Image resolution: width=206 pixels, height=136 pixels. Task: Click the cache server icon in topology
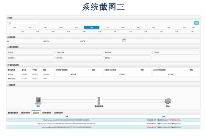click(99, 101)
